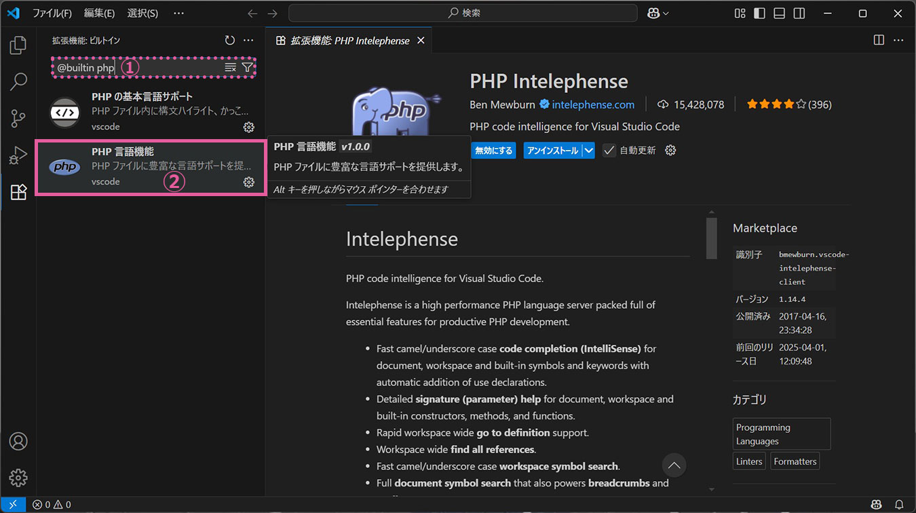Expand the アンインストール dropdown arrow
This screenshot has height=513, width=916.
click(x=589, y=150)
